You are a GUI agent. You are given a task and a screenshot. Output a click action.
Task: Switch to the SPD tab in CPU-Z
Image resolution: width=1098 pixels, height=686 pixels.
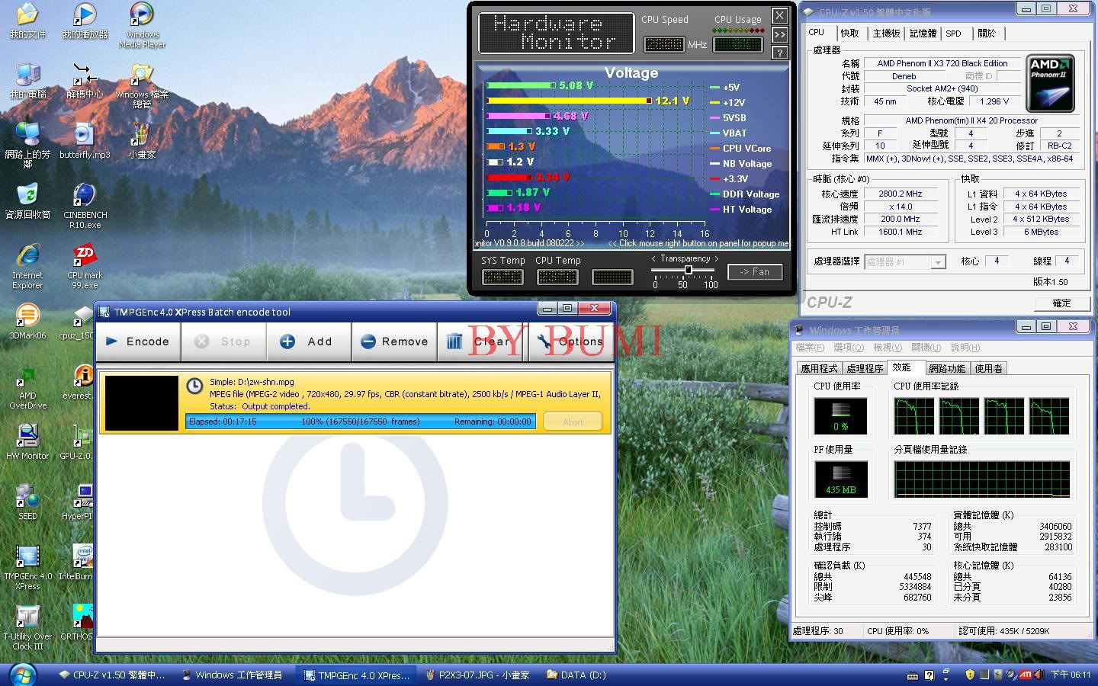click(953, 34)
